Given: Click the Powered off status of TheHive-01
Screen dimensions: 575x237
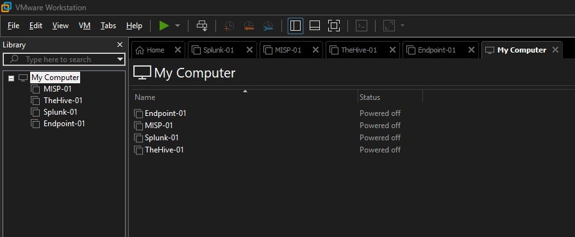Looking at the screenshot, I should click(x=380, y=150).
